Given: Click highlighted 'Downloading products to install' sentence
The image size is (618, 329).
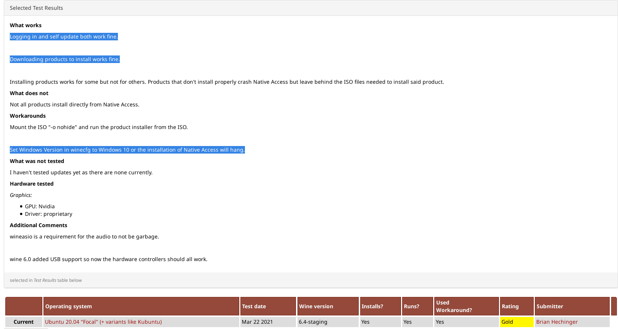Looking at the screenshot, I should pyautogui.click(x=65, y=59).
